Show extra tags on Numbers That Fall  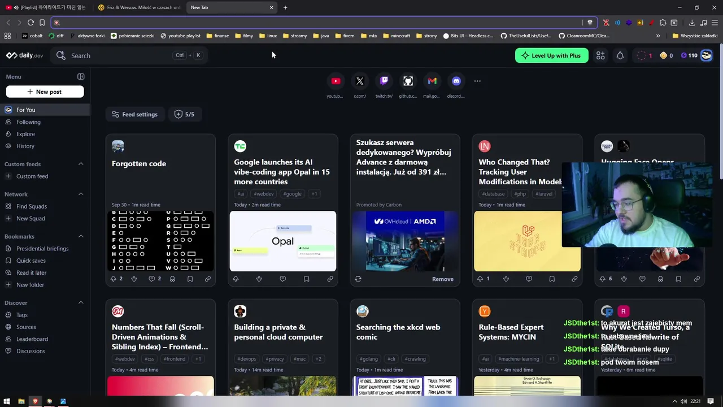click(x=198, y=359)
